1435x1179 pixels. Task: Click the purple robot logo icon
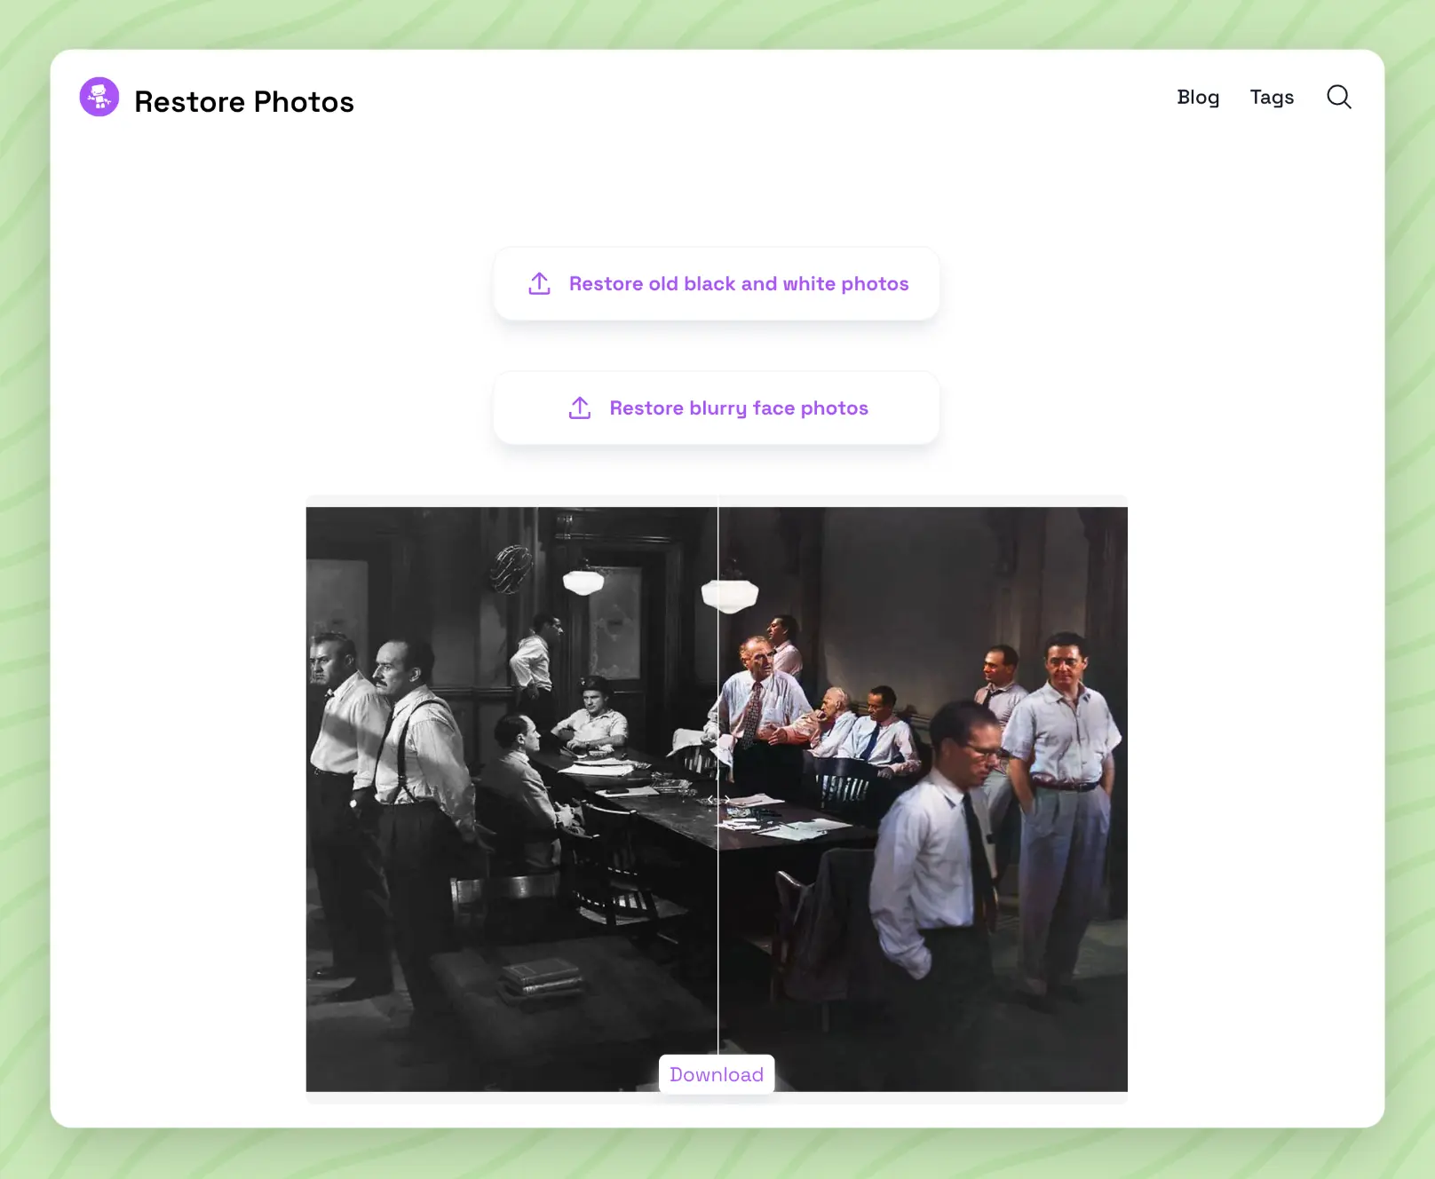pyautogui.click(x=99, y=97)
